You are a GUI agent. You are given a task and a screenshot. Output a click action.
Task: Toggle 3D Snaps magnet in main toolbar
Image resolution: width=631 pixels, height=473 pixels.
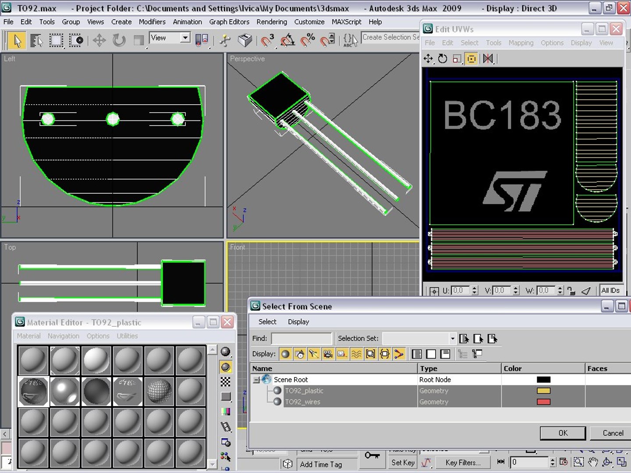coord(267,41)
